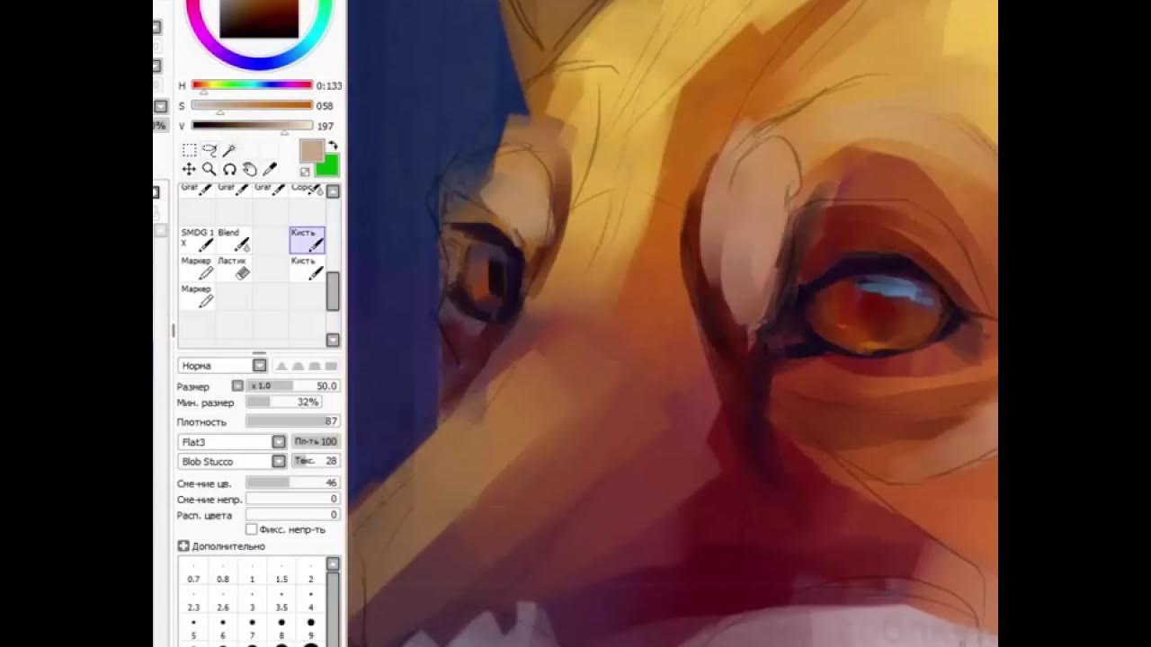Click the brush size list scroll-up arrow
The height and width of the screenshot is (647, 1151).
(333, 563)
